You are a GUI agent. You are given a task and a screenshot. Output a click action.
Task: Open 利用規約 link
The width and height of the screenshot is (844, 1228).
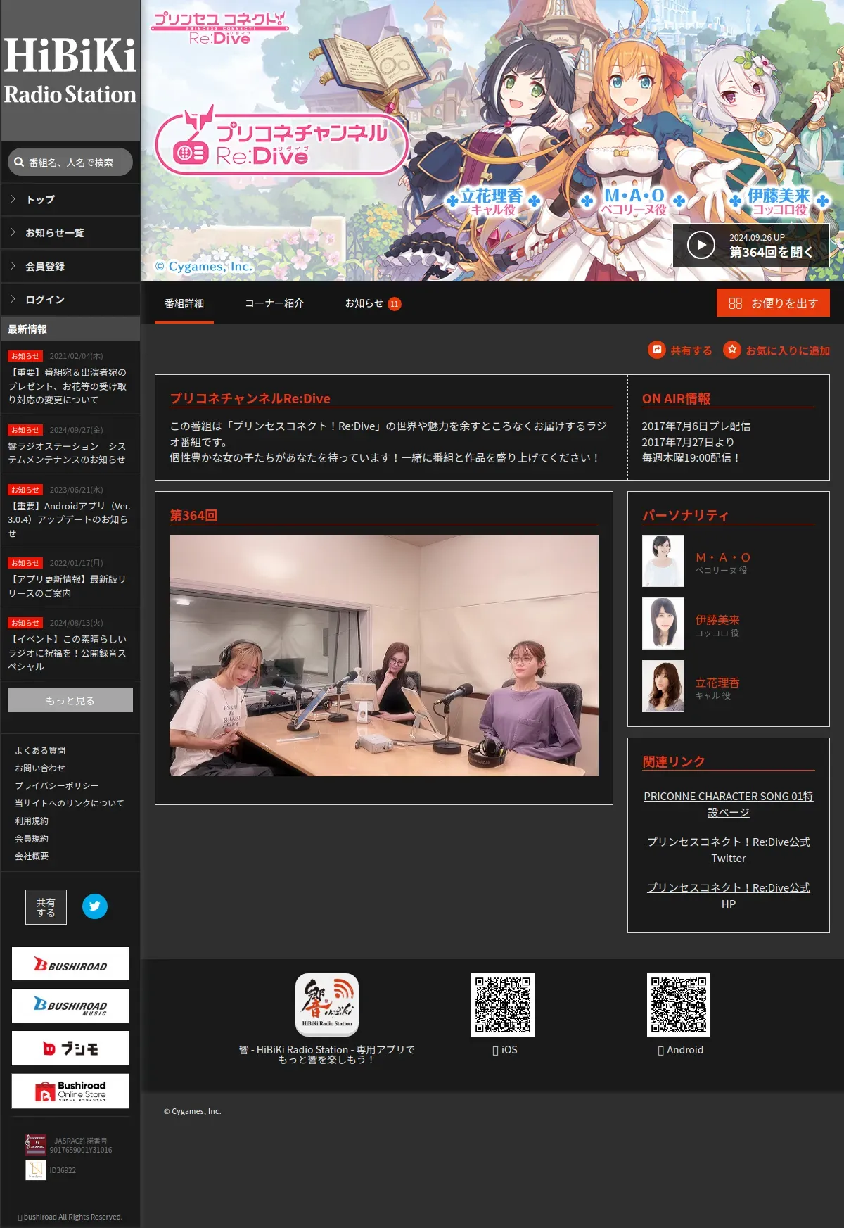[32, 821]
